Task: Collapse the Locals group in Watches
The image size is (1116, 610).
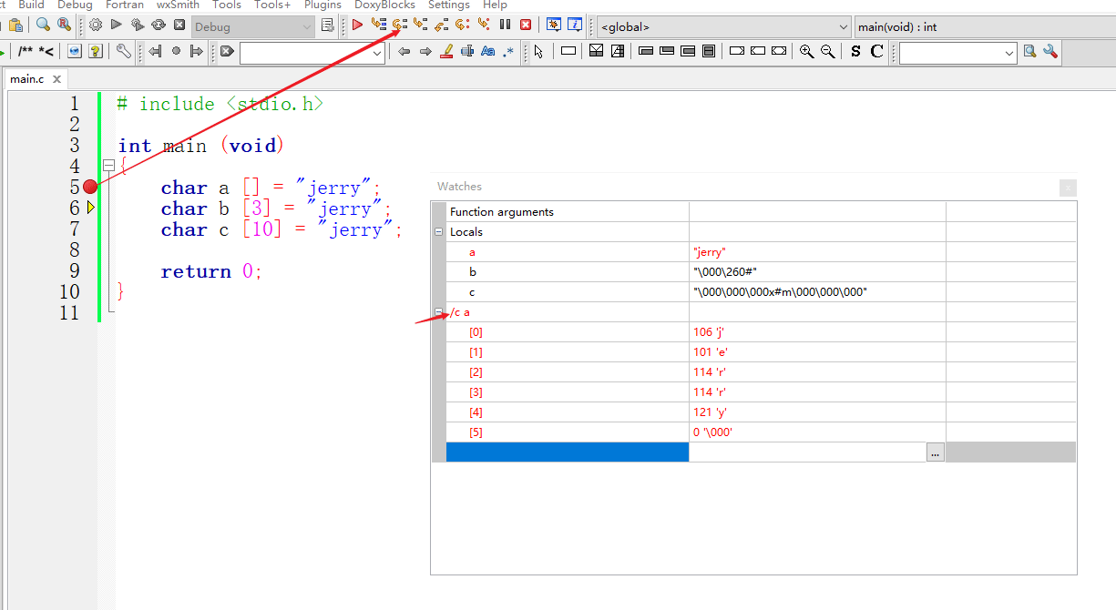Action: [439, 232]
